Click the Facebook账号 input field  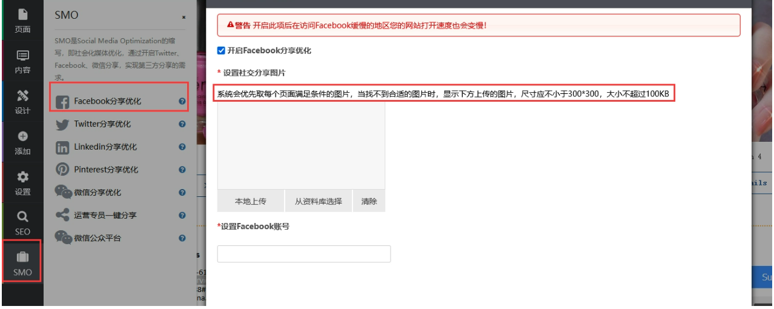point(303,254)
